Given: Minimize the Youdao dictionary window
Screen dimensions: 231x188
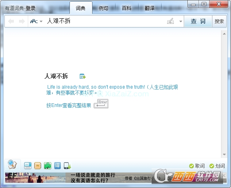Looking at the screenshot, I should point(193,4).
